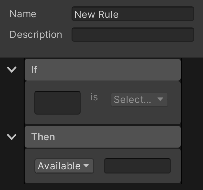
Task: Open the Available dropdown in Then
Action: tap(64, 166)
